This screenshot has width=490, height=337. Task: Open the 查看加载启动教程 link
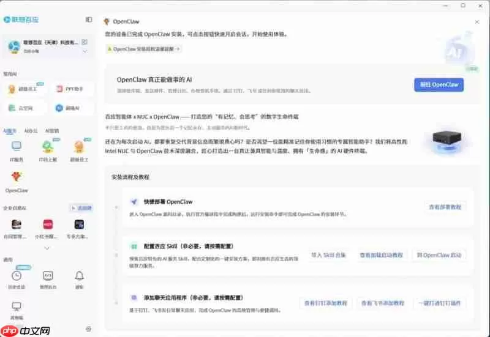click(381, 255)
